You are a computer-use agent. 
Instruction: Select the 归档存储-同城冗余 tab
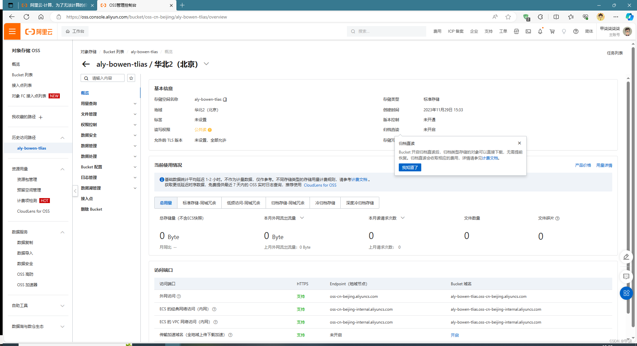[x=288, y=203]
